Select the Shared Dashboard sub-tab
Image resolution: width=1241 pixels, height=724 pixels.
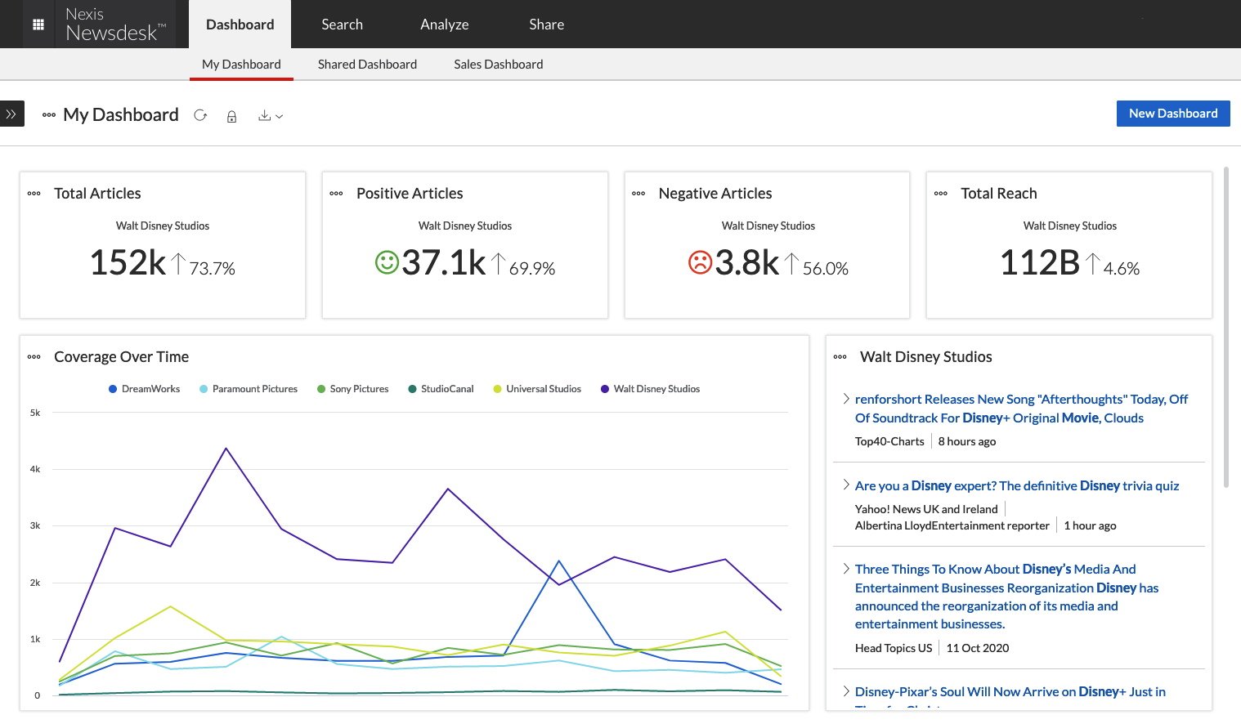click(x=367, y=65)
